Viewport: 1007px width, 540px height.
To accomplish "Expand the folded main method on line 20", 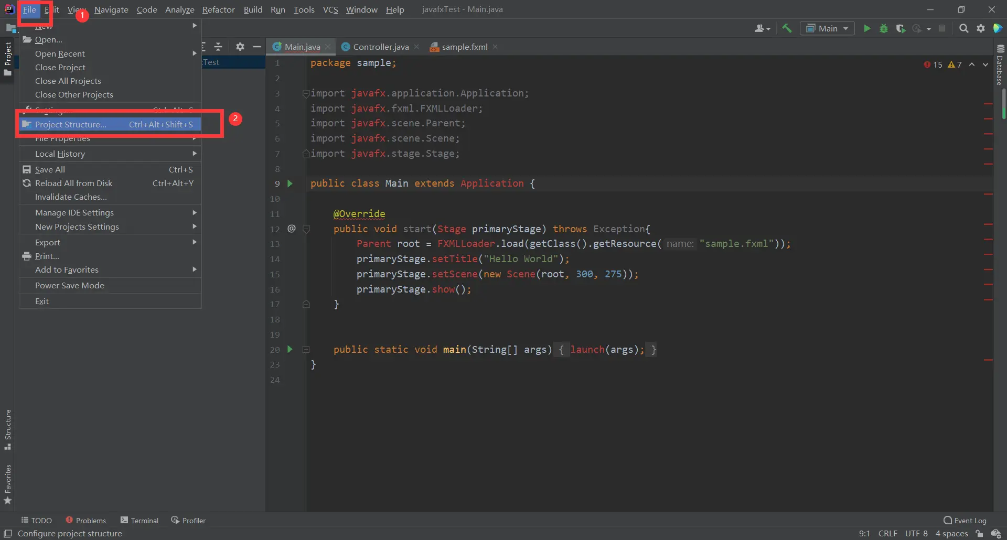I will [x=306, y=350].
